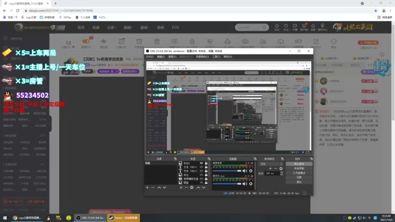Open OBS 查看 View menu

coord(172,57)
